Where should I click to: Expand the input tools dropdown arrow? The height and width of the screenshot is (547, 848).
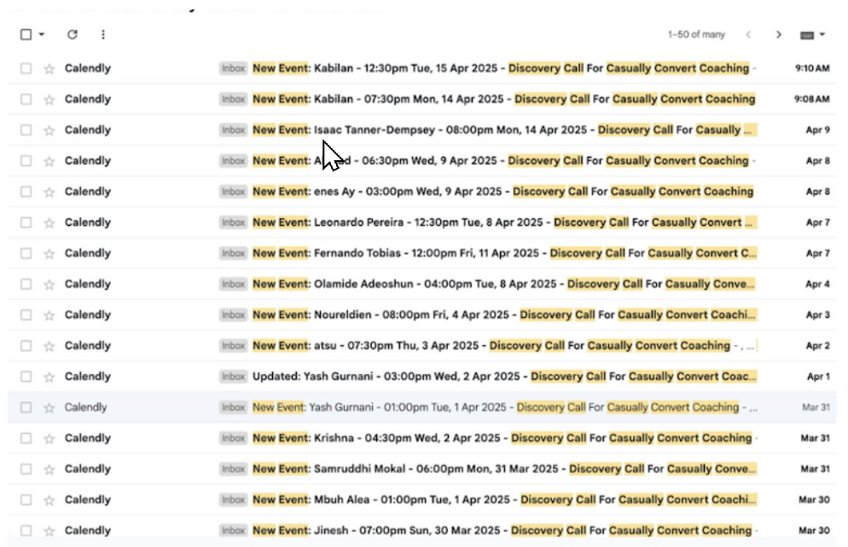pyautogui.click(x=822, y=35)
